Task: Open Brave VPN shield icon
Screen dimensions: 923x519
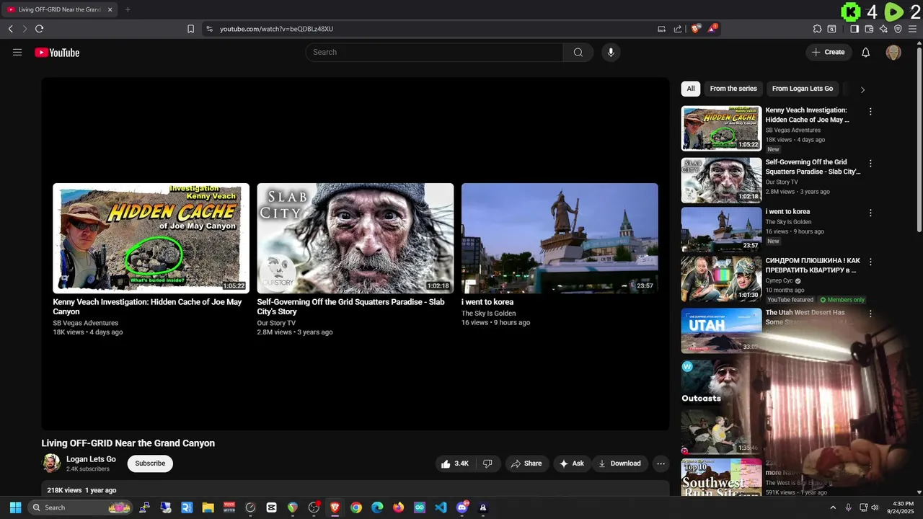Action: pos(898,29)
